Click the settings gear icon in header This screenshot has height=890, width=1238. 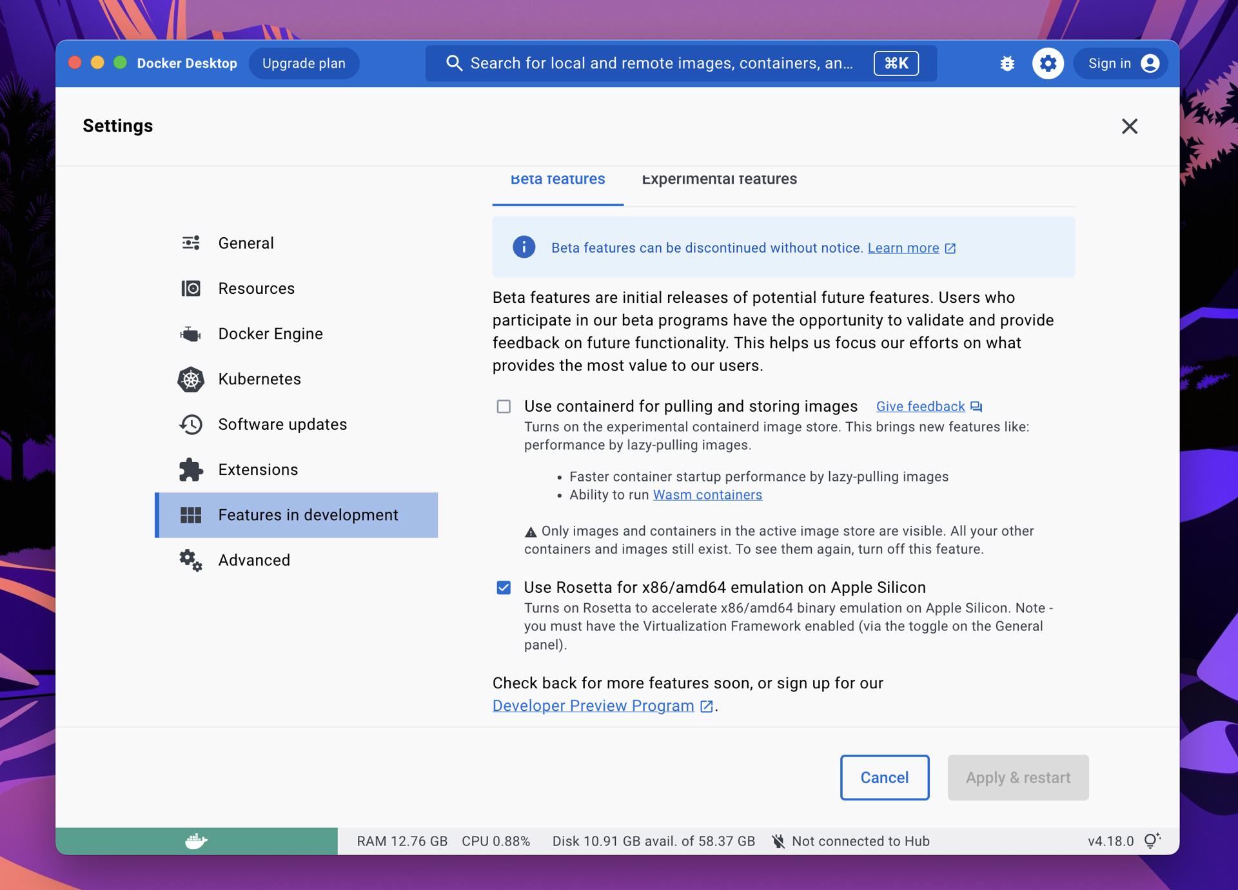[x=1048, y=63]
